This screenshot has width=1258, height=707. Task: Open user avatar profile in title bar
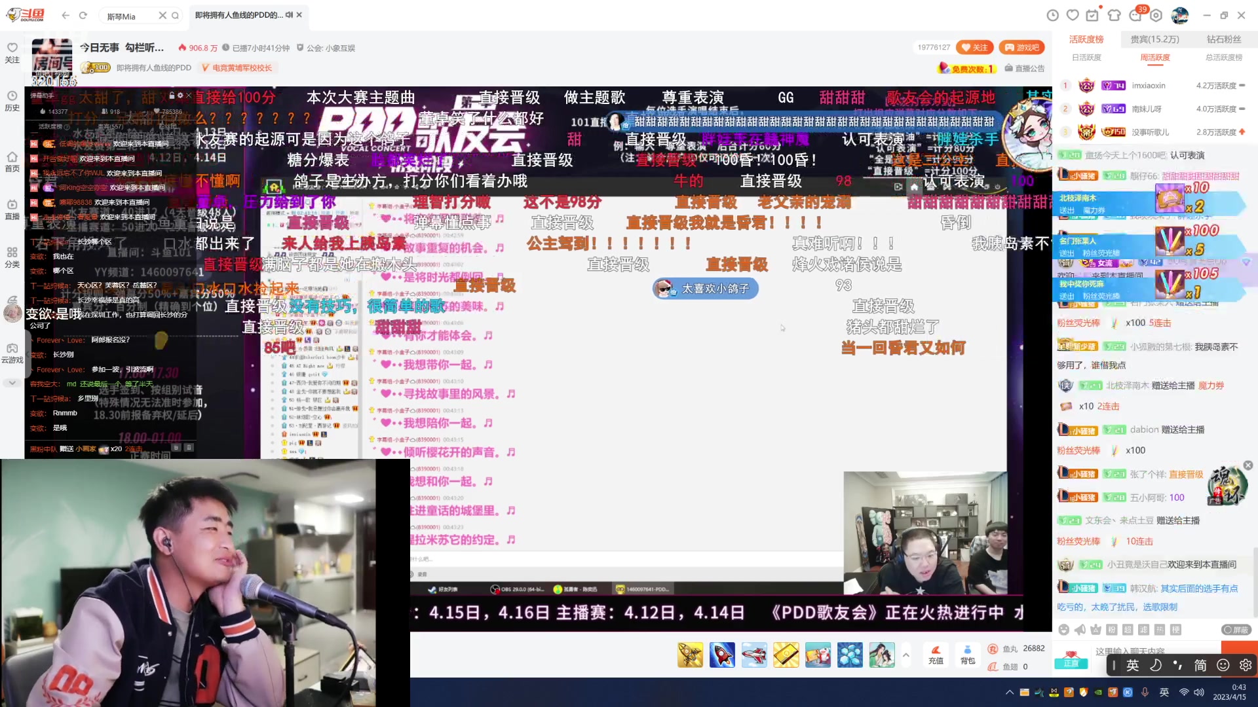[1179, 15]
